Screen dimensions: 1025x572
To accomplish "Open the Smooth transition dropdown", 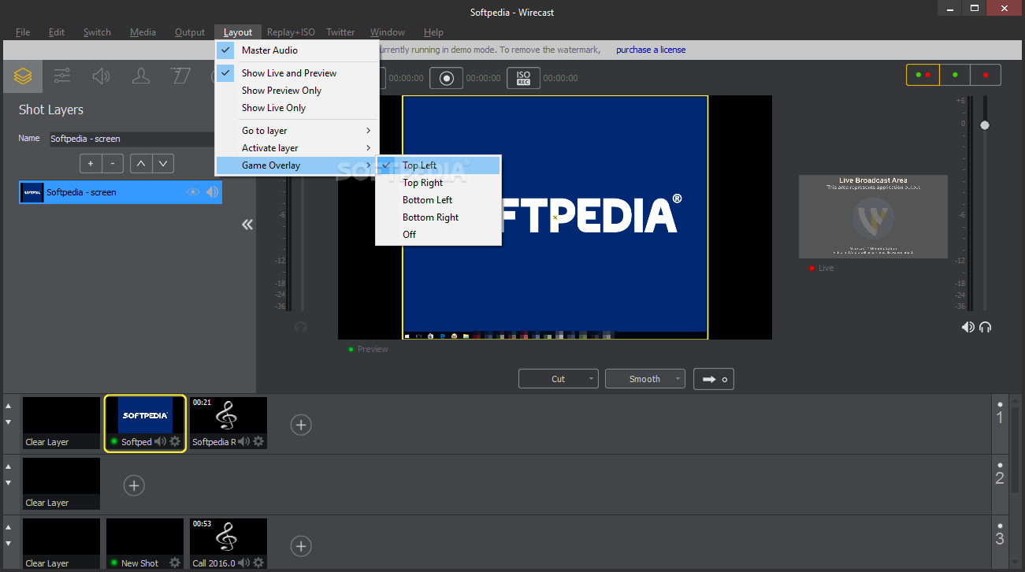I will point(645,379).
